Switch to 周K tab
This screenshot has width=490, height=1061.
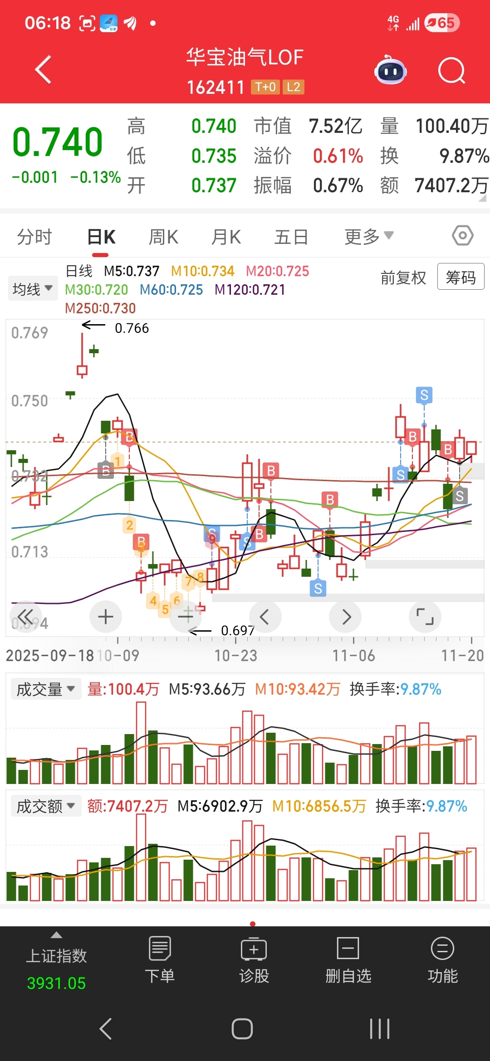click(x=163, y=237)
